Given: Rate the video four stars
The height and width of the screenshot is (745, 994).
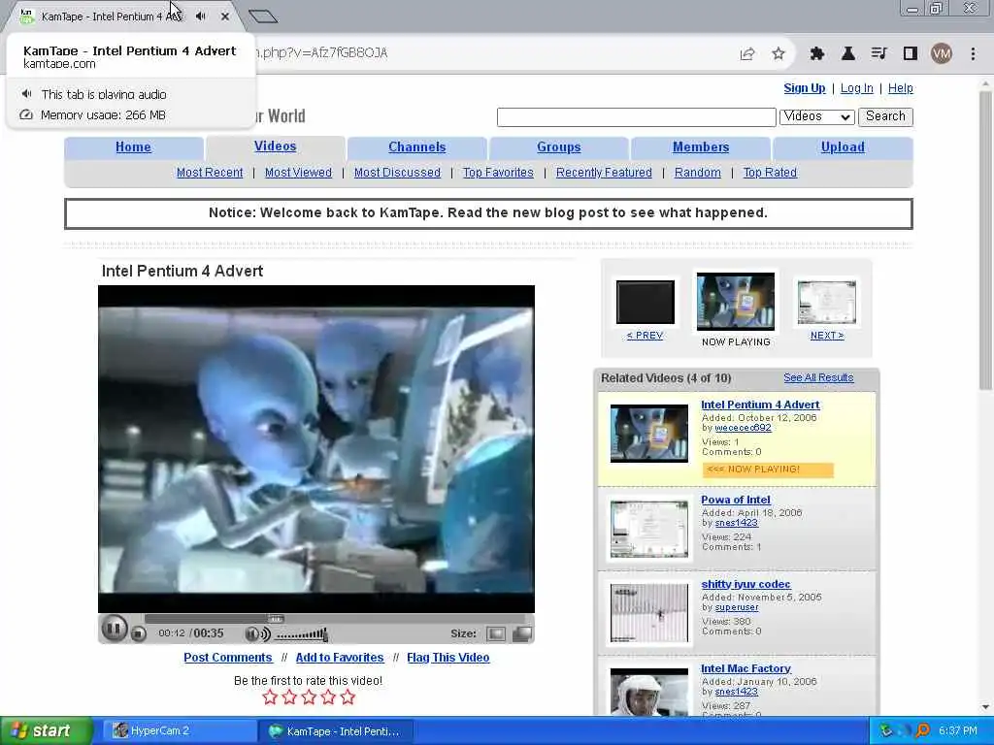Looking at the screenshot, I should coord(328,697).
